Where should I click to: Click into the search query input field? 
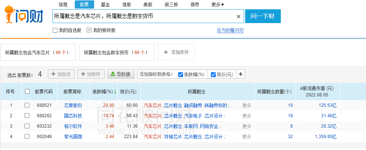click(143, 17)
